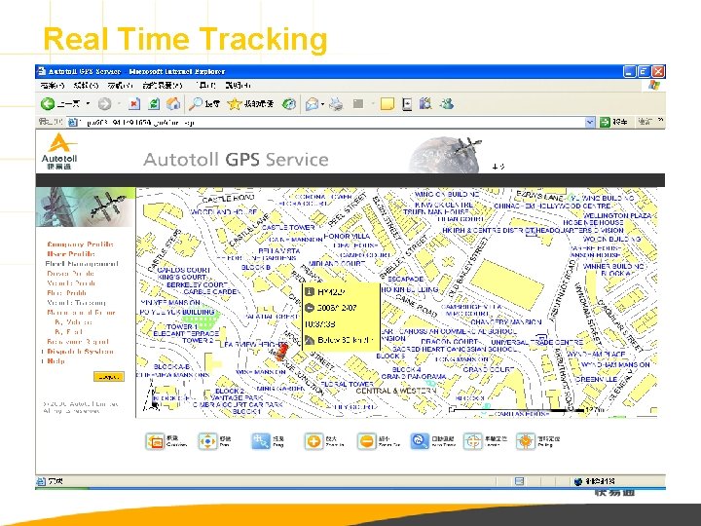Open the first menu in menu bar

[52, 85]
